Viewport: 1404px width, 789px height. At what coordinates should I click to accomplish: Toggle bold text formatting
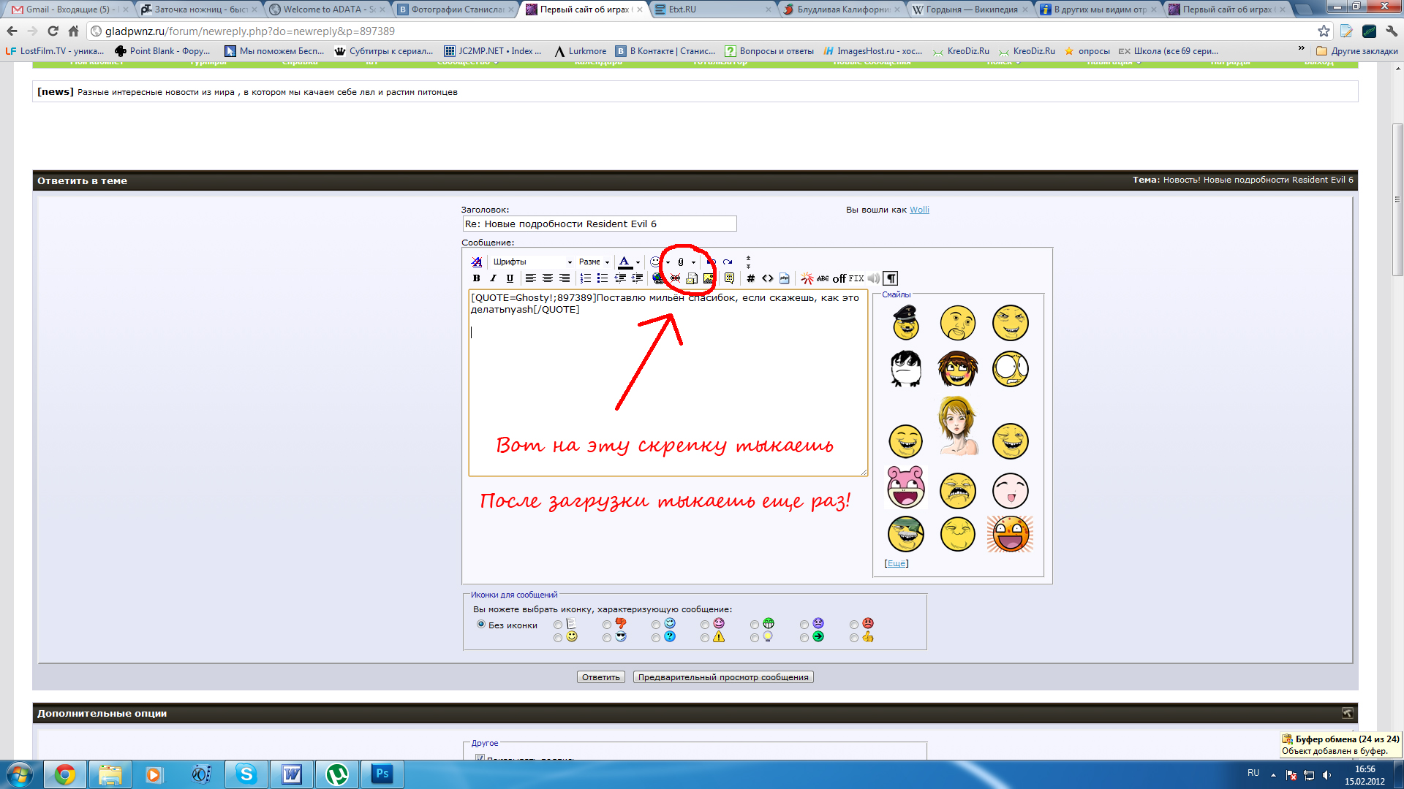pos(476,278)
